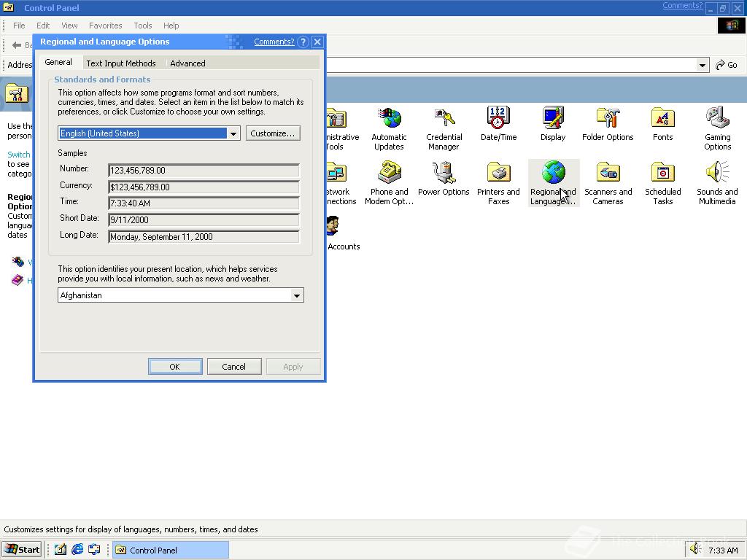Image resolution: width=747 pixels, height=560 pixels.
Task: Click the Customize... button
Action: (273, 133)
